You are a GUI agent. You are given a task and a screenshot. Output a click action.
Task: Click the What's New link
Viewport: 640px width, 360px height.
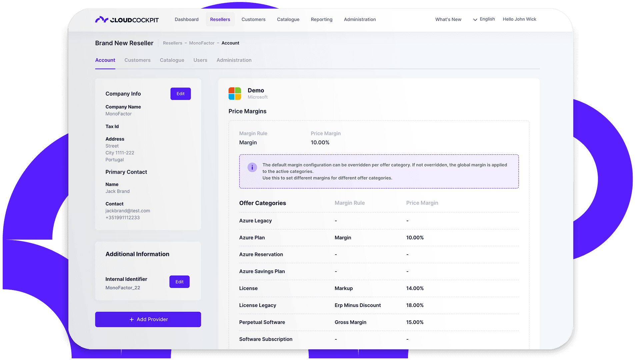(x=448, y=19)
